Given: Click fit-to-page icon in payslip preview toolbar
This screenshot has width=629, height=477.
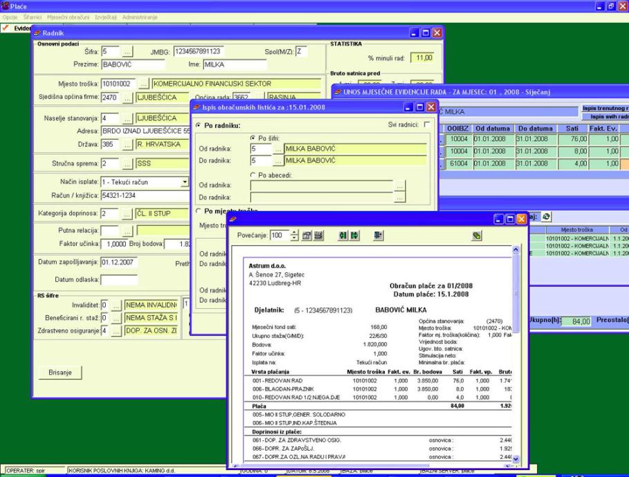Looking at the screenshot, I should click(306, 236).
